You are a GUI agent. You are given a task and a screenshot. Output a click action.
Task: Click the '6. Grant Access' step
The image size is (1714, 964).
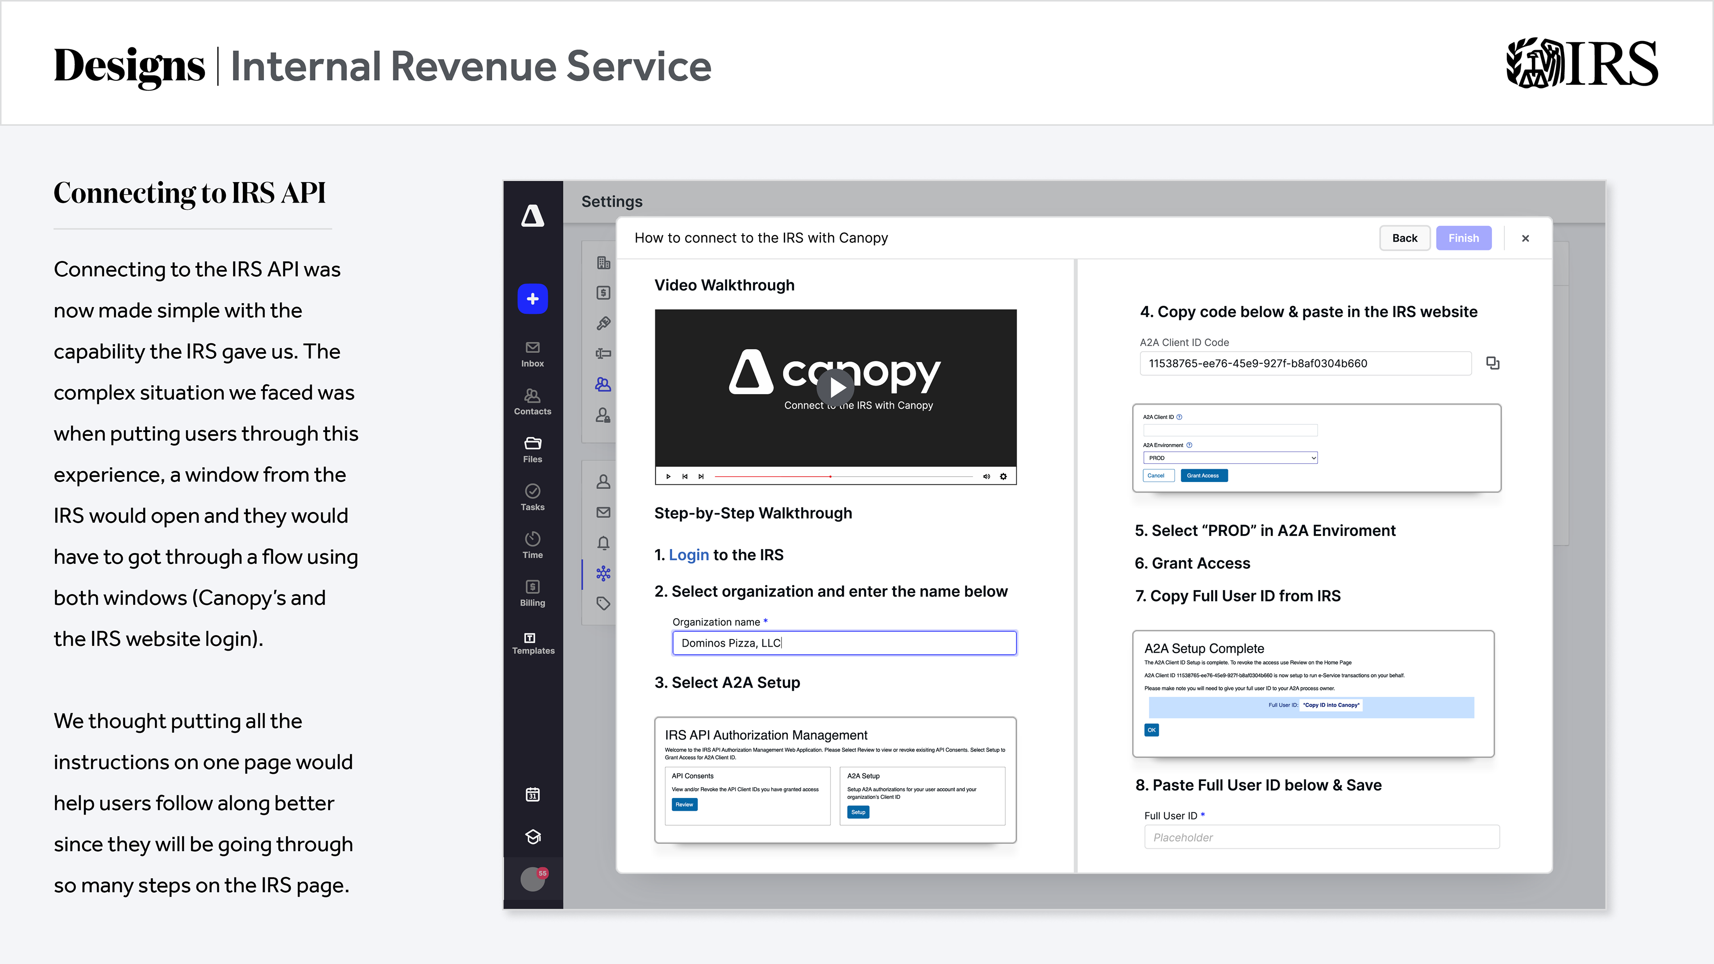[x=1192, y=563]
